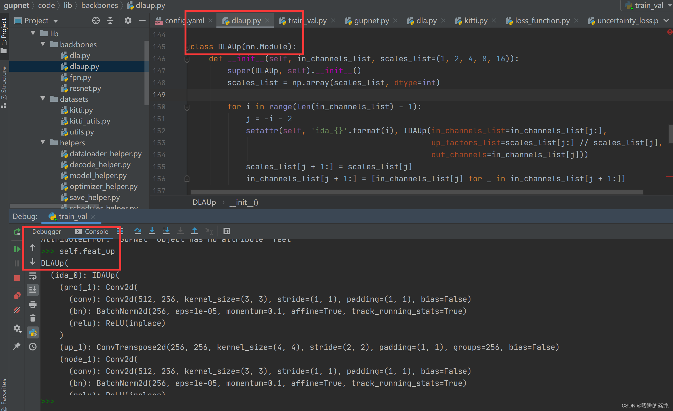Switch to the Debugger tab

point(46,232)
